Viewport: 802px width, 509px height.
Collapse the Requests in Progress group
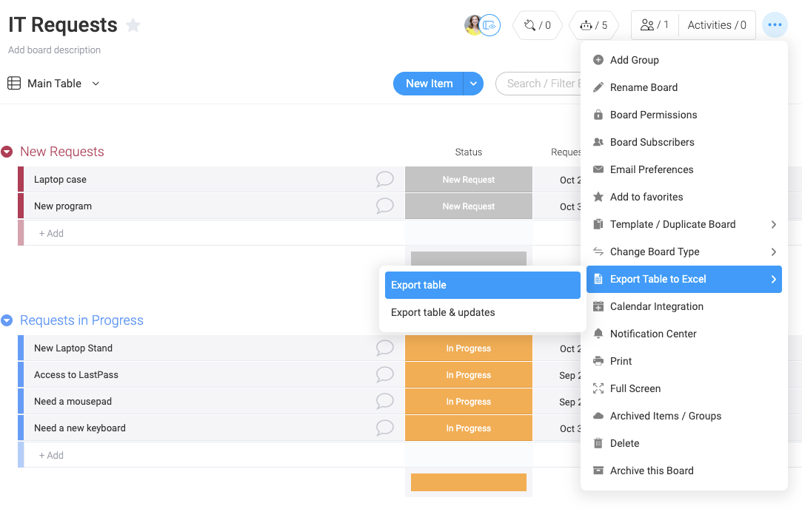[7, 320]
